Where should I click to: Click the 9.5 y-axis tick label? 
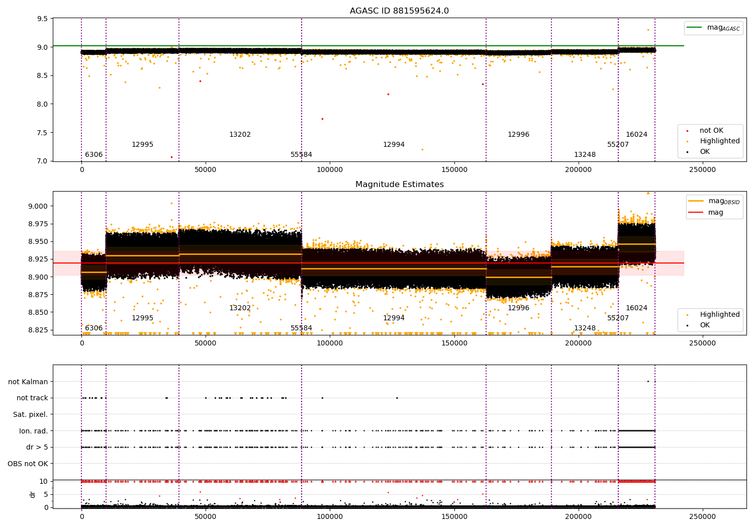[x=43, y=19]
